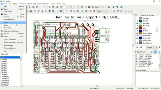Click the green Run autorouter play icon
Image resolution: width=161 pixels, height=90 pixels.
(83, 11)
